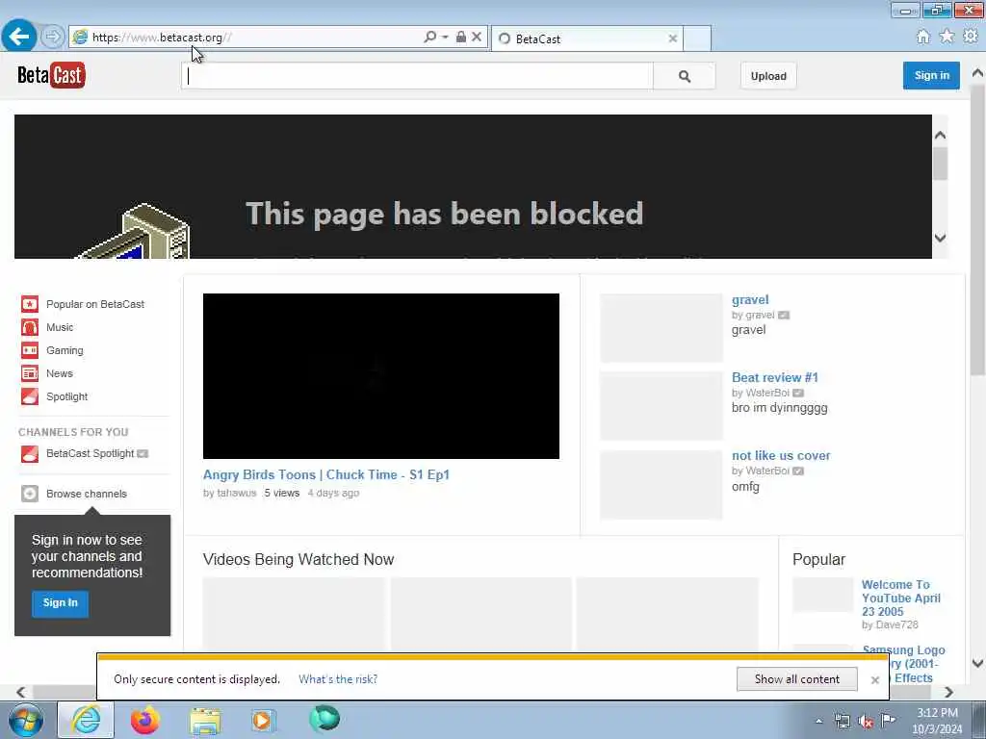Image resolution: width=986 pixels, height=739 pixels.
Task: Click the search magnifier in address bar
Action: 430,38
